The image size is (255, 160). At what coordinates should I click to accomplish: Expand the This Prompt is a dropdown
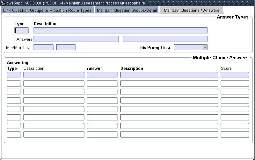point(205,47)
